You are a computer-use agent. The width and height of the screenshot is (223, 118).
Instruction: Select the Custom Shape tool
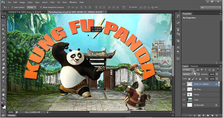[4, 90]
